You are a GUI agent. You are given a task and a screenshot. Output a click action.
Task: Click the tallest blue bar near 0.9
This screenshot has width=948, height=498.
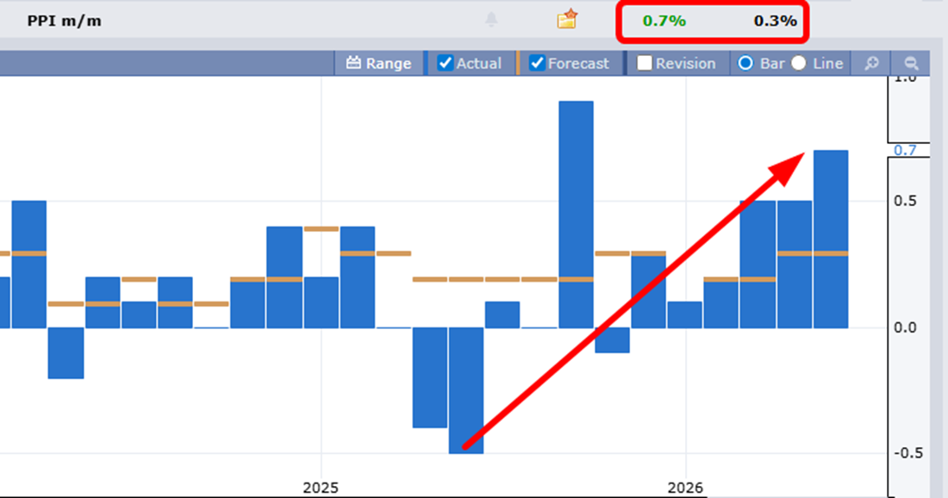[x=577, y=214]
